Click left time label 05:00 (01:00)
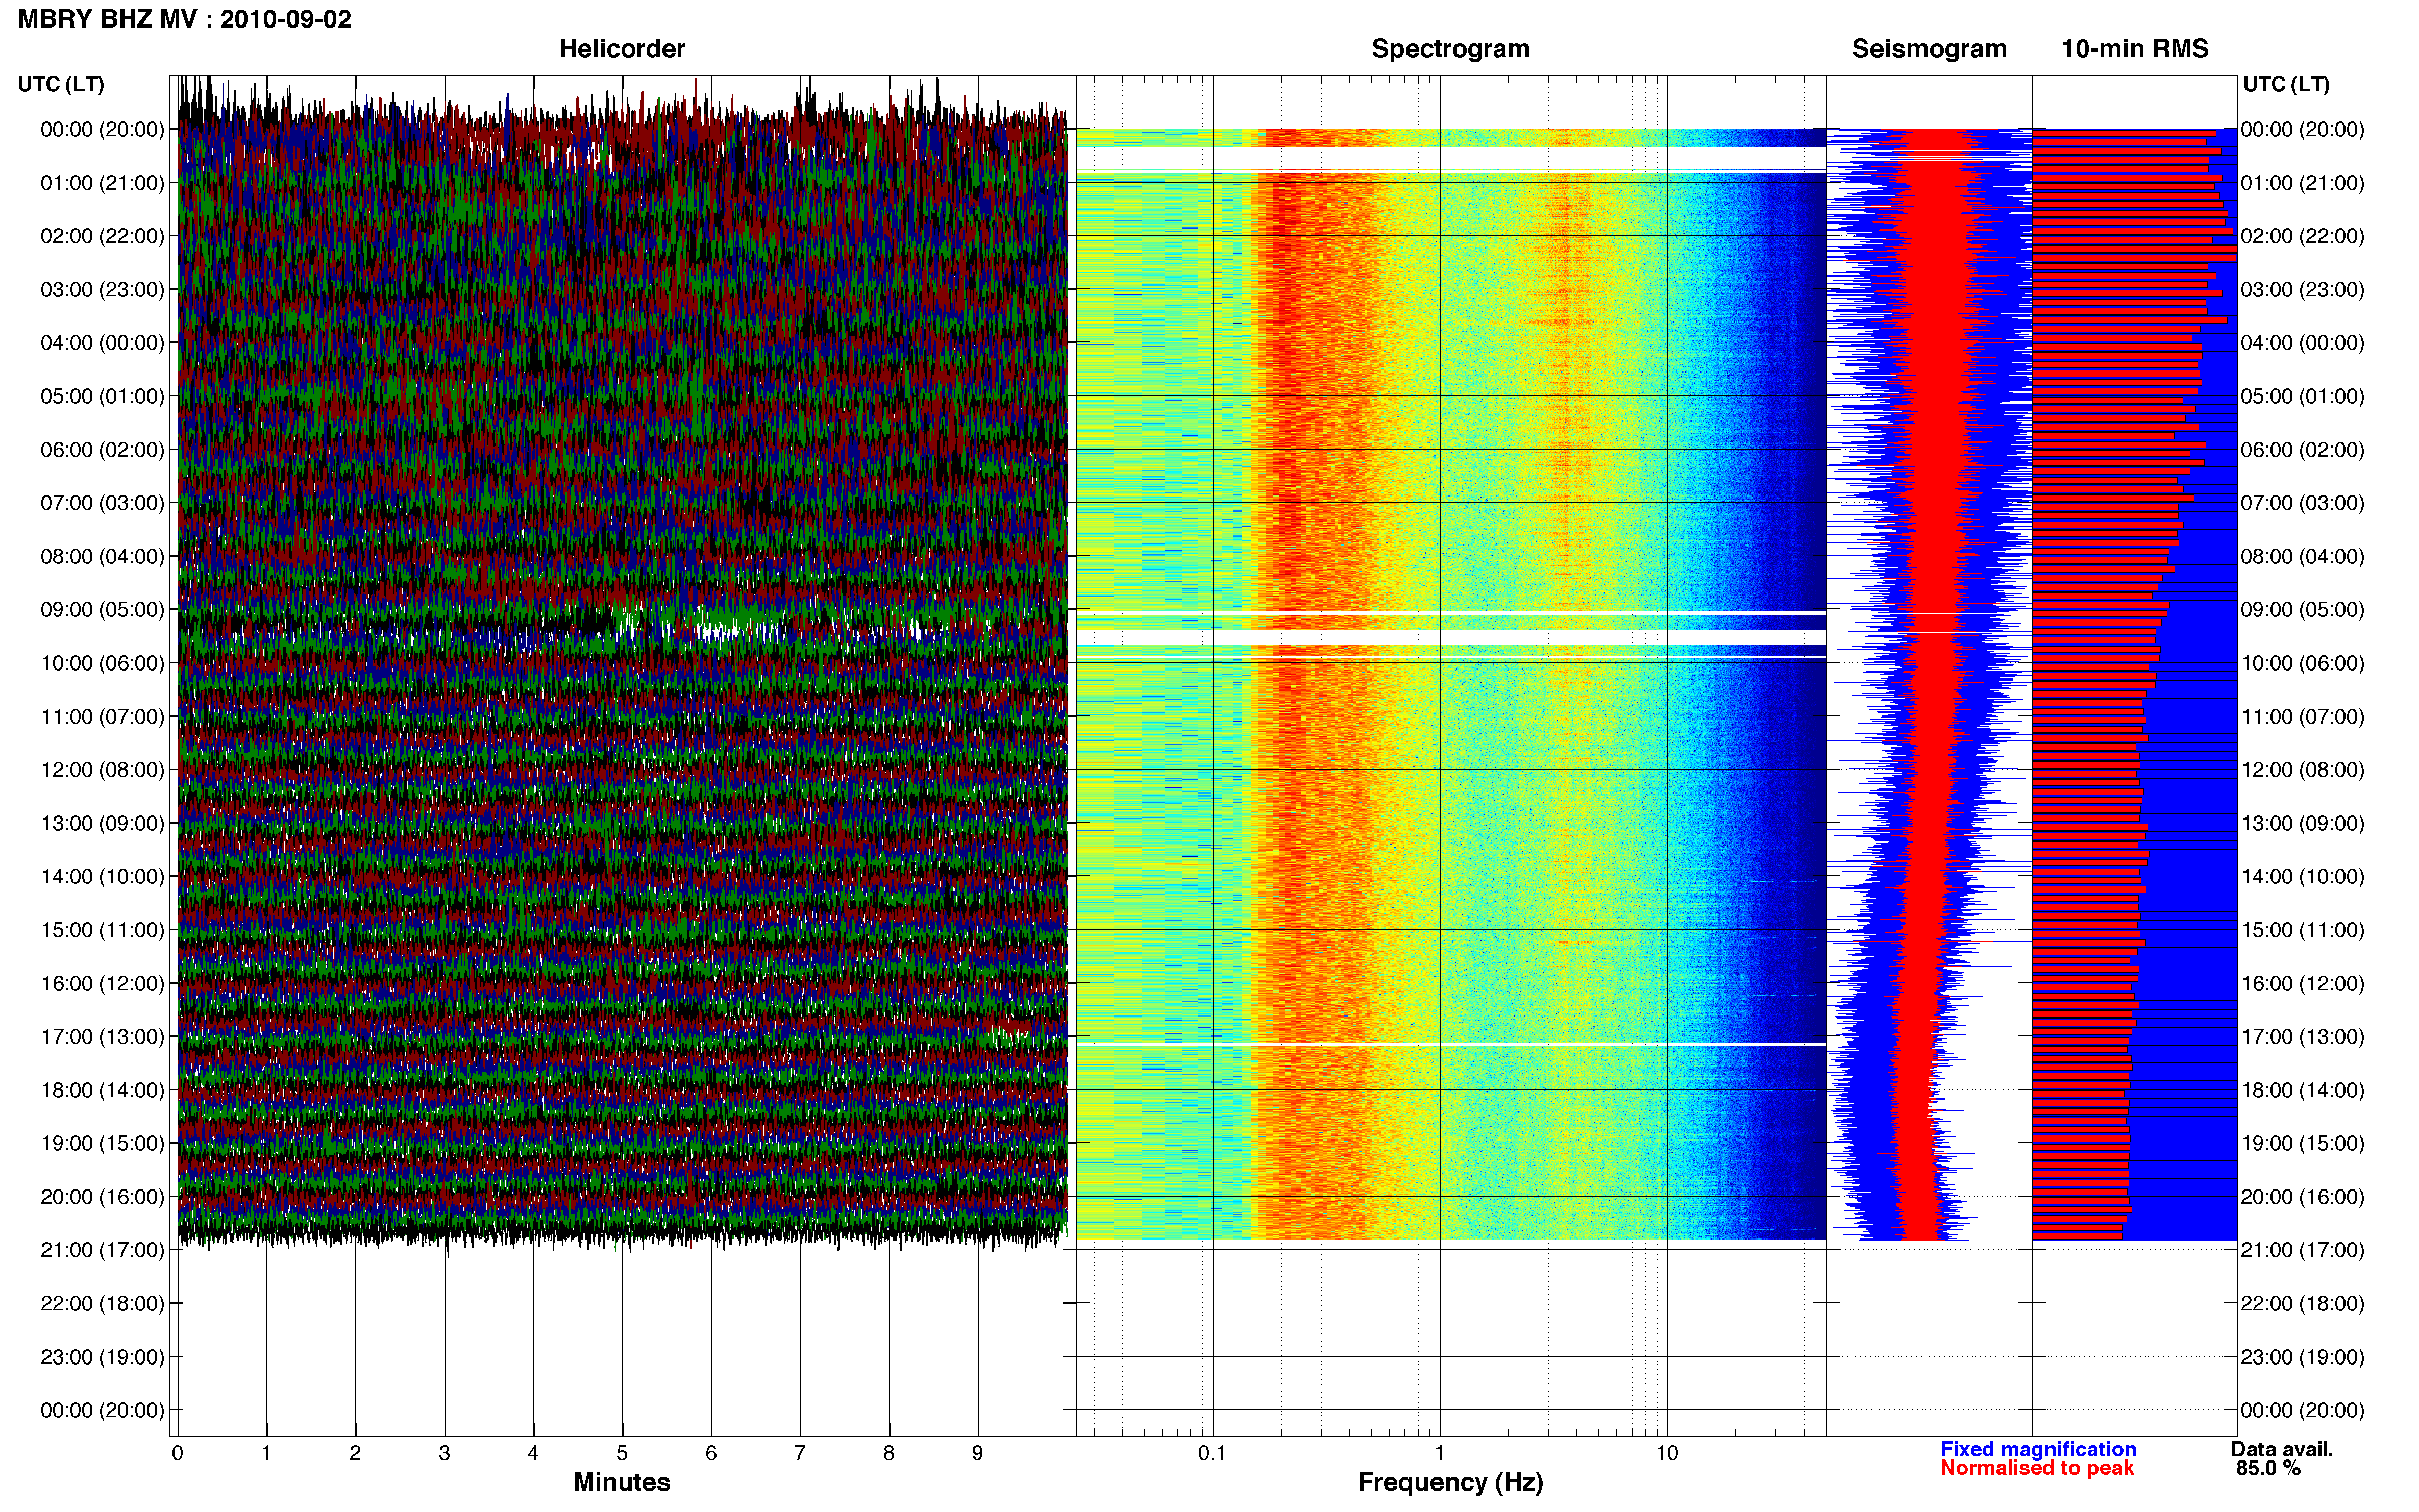This screenshot has width=2419, height=1512. pos(102,396)
